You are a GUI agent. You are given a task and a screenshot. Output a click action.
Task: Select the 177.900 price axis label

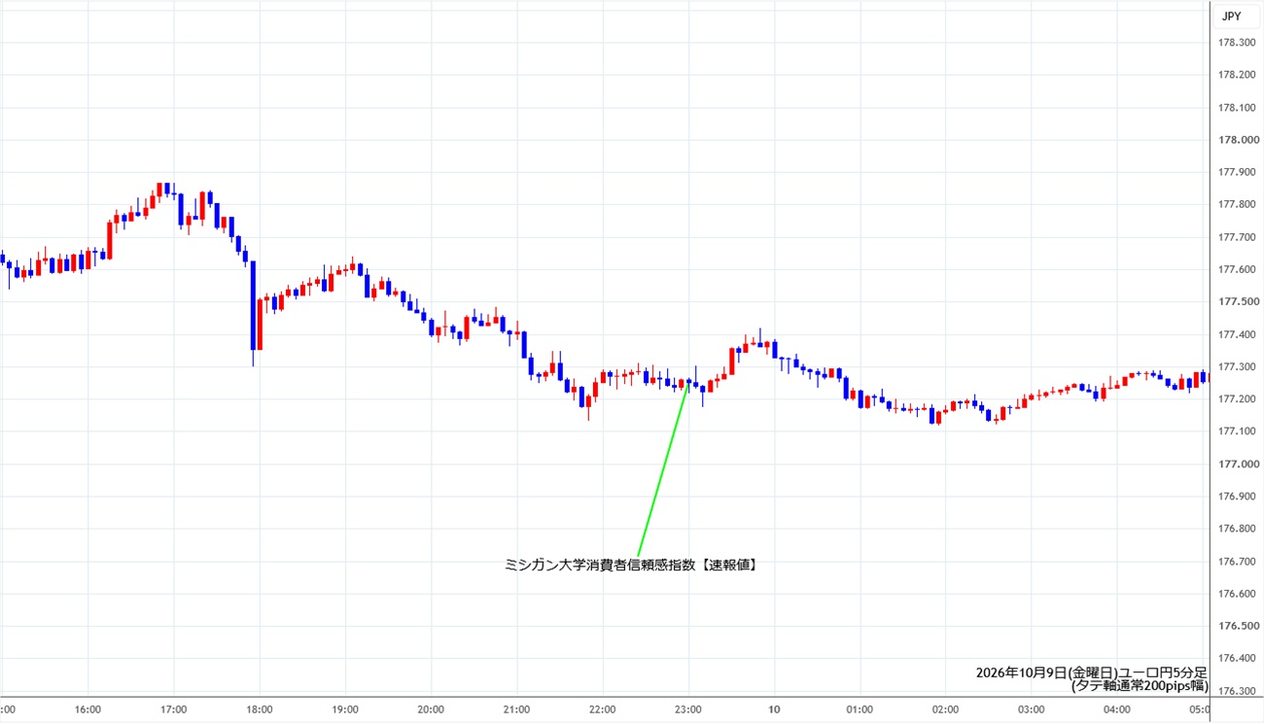pyautogui.click(x=1235, y=172)
